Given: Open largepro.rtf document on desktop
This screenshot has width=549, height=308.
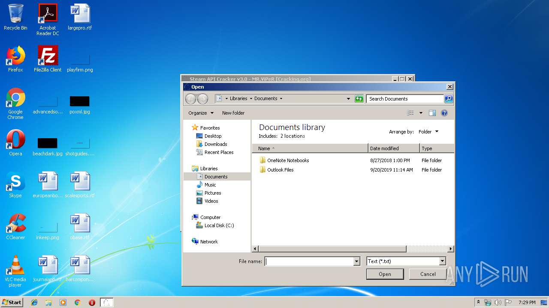Looking at the screenshot, I should (x=80, y=17).
